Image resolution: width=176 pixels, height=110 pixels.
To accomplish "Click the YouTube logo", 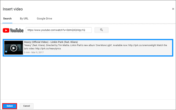I will tap(13, 30).
